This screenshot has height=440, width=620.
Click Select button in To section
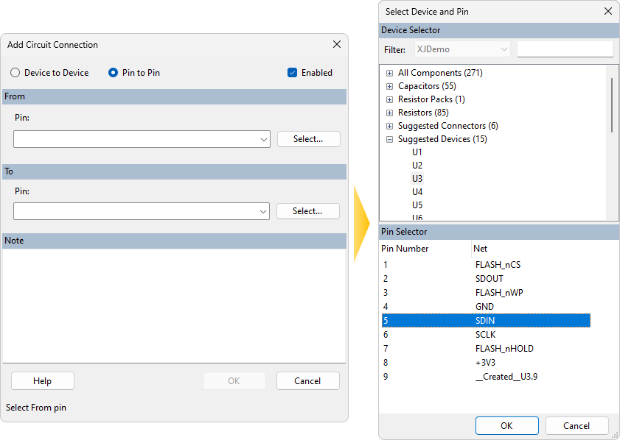[307, 211]
